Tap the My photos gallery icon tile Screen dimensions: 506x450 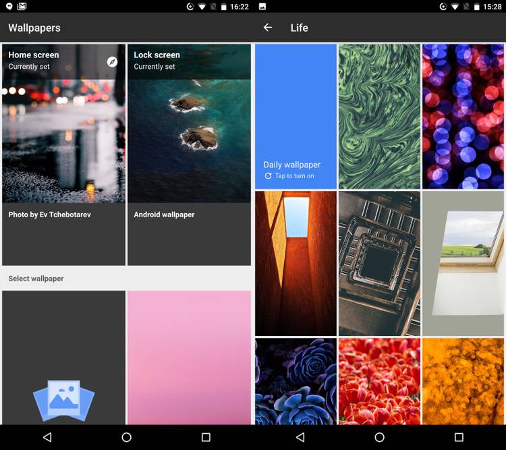(64, 358)
